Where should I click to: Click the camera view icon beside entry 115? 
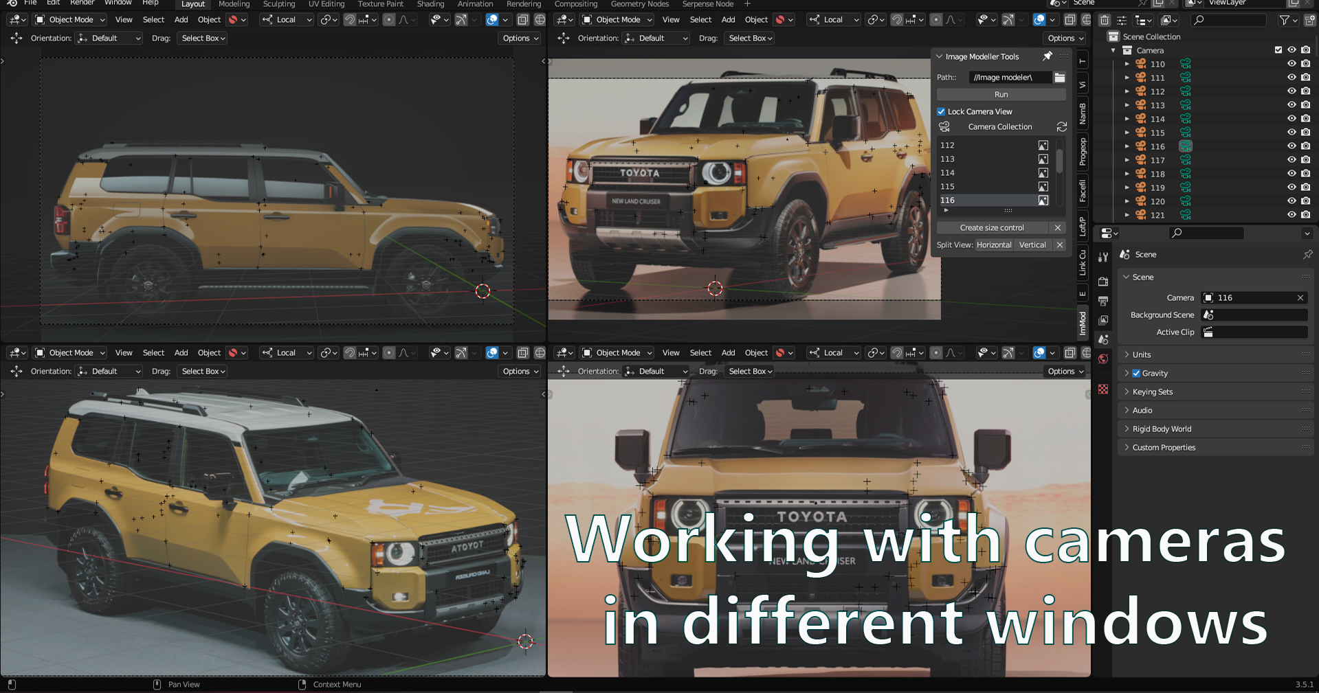1305,133
